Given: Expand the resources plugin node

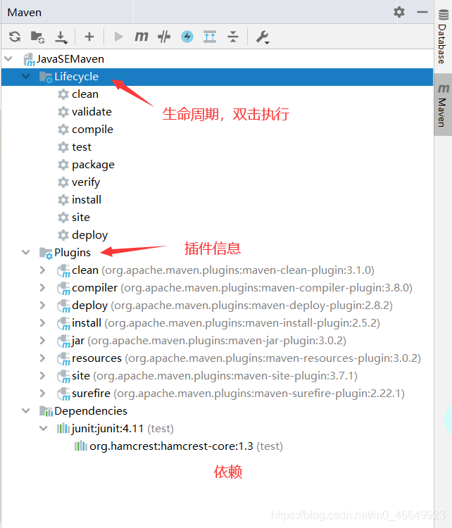Looking at the screenshot, I should 43,358.
